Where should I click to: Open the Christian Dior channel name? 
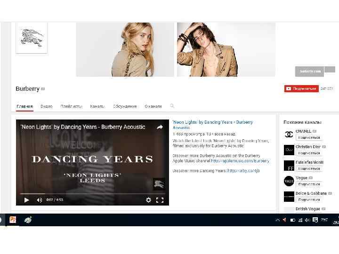tap(308, 147)
